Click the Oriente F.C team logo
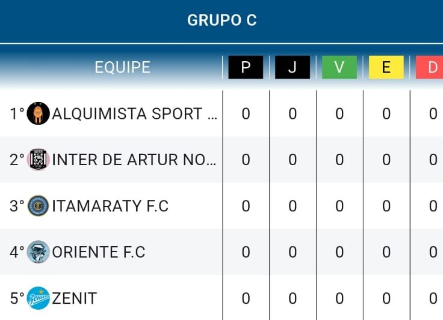This screenshot has height=320, width=443. tap(38, 252)
